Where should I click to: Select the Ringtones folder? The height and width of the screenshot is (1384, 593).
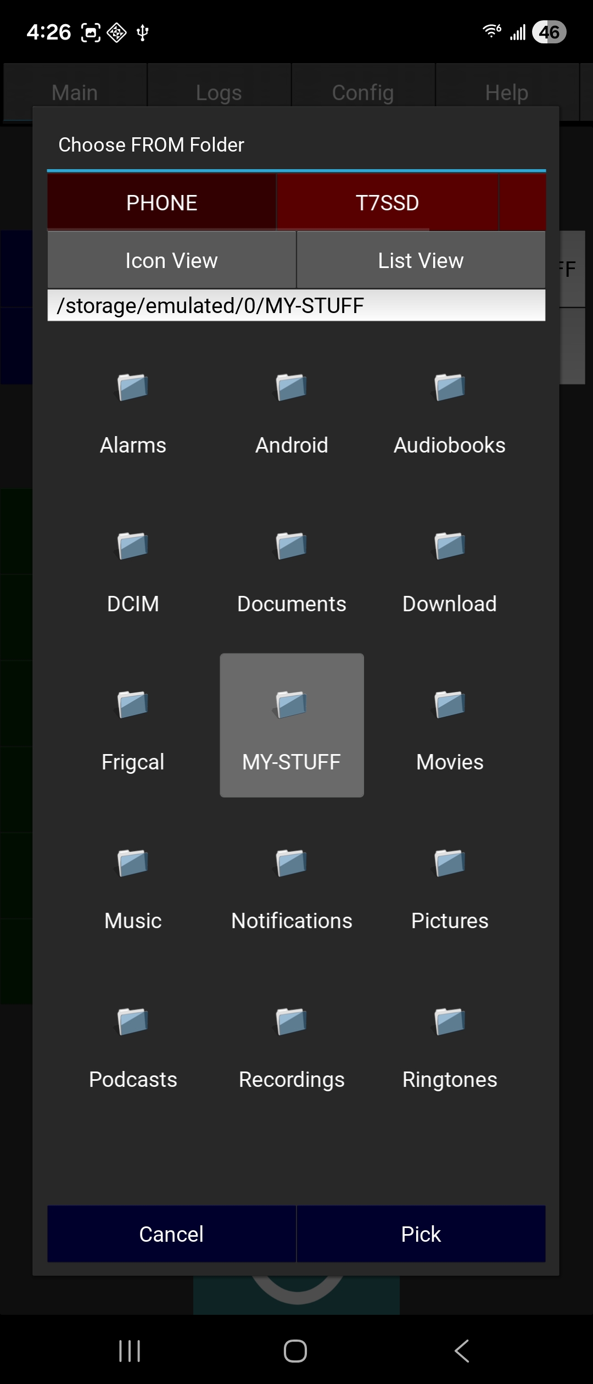450,1047
